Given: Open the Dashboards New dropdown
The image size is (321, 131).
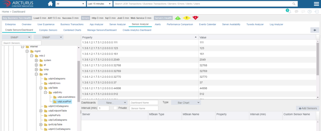Looking at the screenshot, I should 113,102.
